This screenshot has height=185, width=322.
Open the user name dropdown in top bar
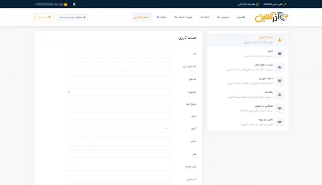pyautogui.click(x=45, y=4)
